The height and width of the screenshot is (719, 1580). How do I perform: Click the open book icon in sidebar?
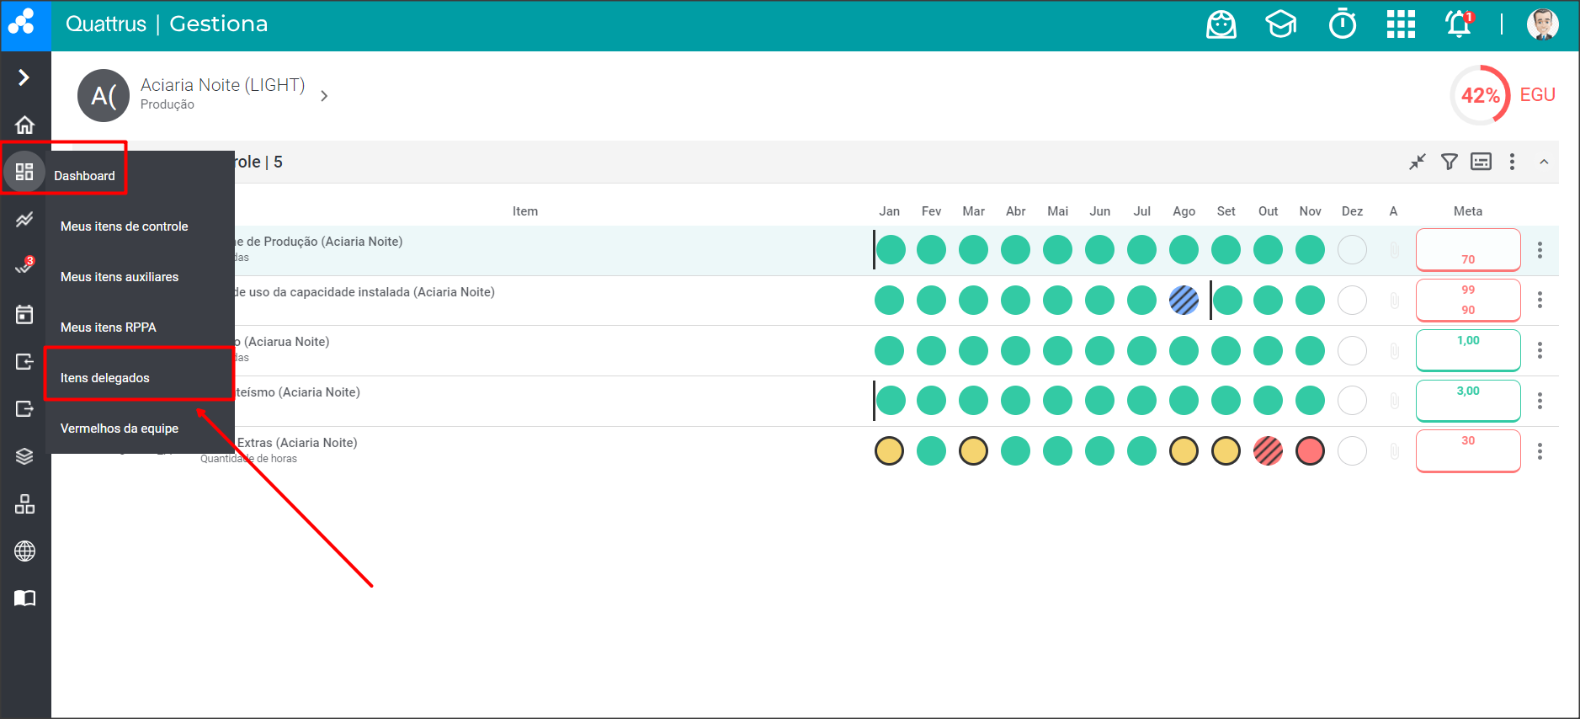pos(24,599)
